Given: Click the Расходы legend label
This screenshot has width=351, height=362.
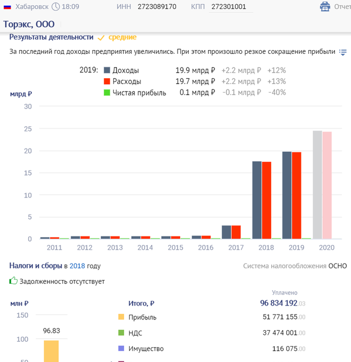Looking at the screenshot, I should [127, 81].
